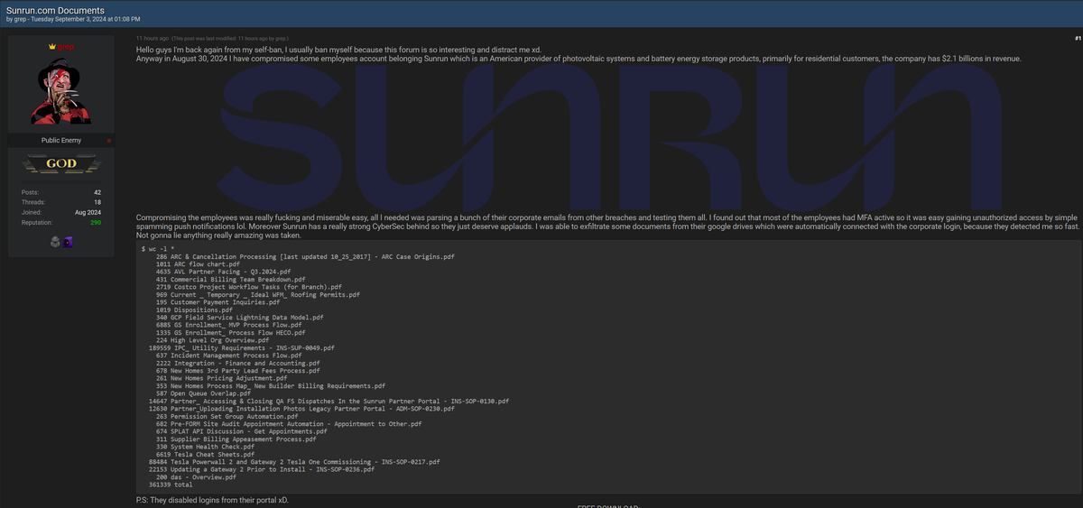Screen dimensions: 1083x508
Task: Click the '$ wc -l *' command line
Action: pyautogui.click(x=160, y=248)
